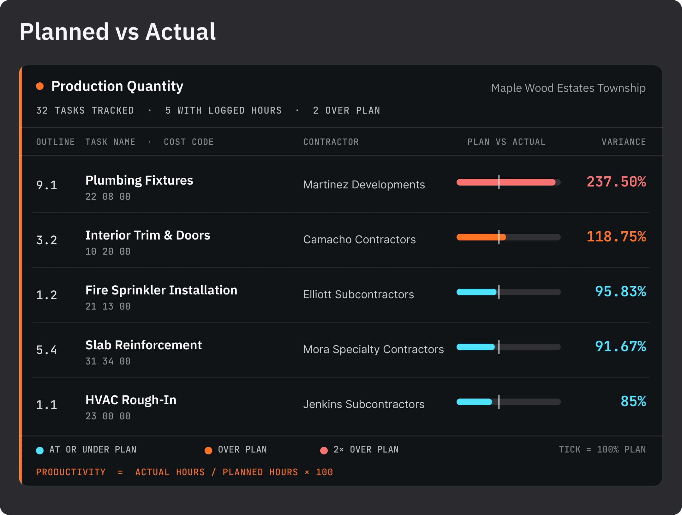Screen dimensions: 682x515
Task: Click the Tick = 100% Plan note
Action: point(602,449)
